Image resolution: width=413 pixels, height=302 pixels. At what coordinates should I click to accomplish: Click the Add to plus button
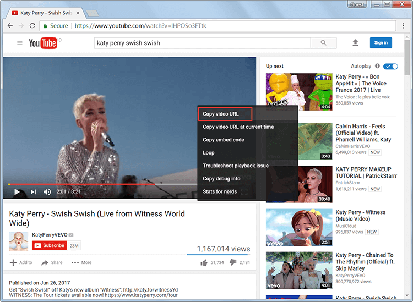click(21, 262)
